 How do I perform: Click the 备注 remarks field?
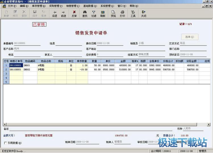(x=91, y=129)
